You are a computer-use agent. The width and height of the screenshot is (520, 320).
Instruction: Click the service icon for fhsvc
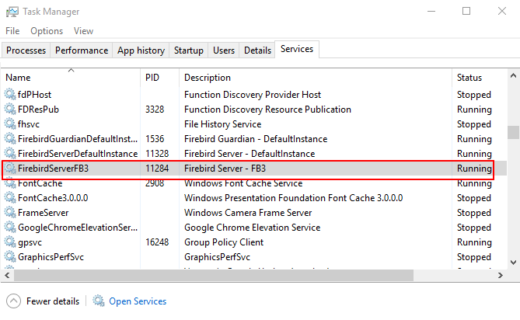(10, 124)
